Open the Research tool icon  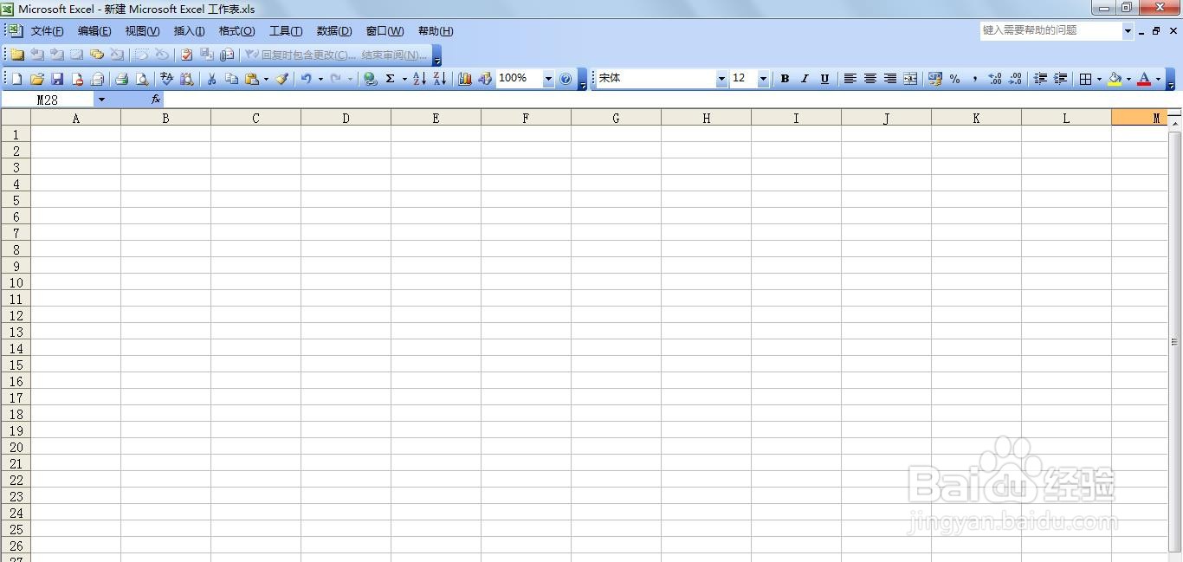[186, 79]
